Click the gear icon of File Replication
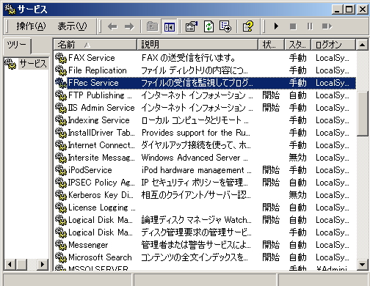 [x=61, y=70]
